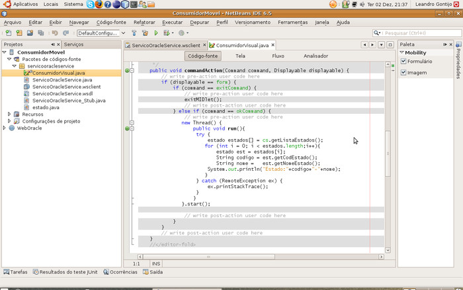Click the Profile Main Project icon
This screenshot has height=290, width=463.
point(182,33)
